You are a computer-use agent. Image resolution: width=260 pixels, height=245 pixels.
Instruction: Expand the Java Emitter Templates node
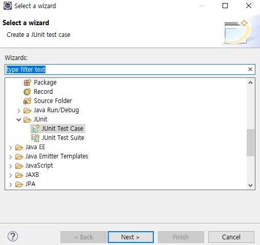tap(11, 157)
